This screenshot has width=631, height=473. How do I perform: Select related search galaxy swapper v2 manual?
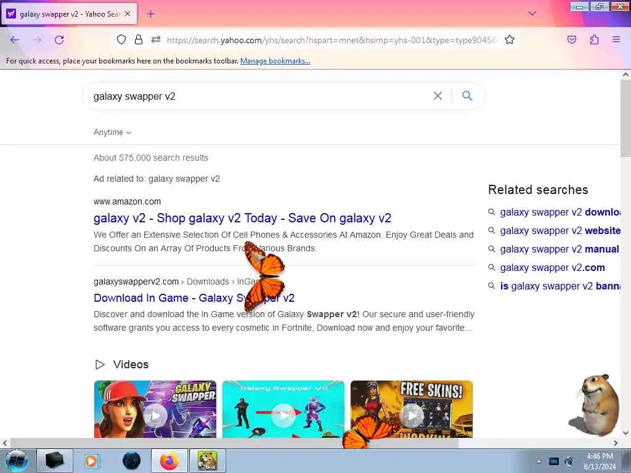click(x=560, y=249)
